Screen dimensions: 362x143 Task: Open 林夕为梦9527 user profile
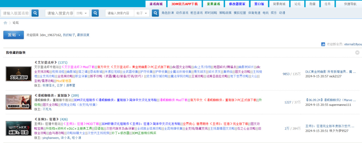point(339,131)
